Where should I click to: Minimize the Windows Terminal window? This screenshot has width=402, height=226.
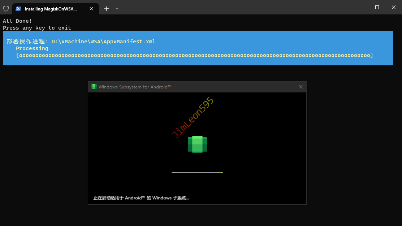tap(360, 7)
